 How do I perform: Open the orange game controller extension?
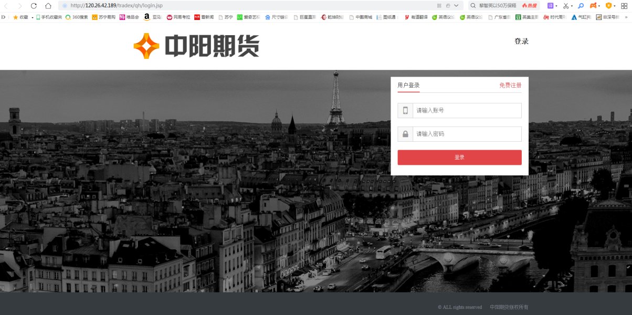pos(593,5)
